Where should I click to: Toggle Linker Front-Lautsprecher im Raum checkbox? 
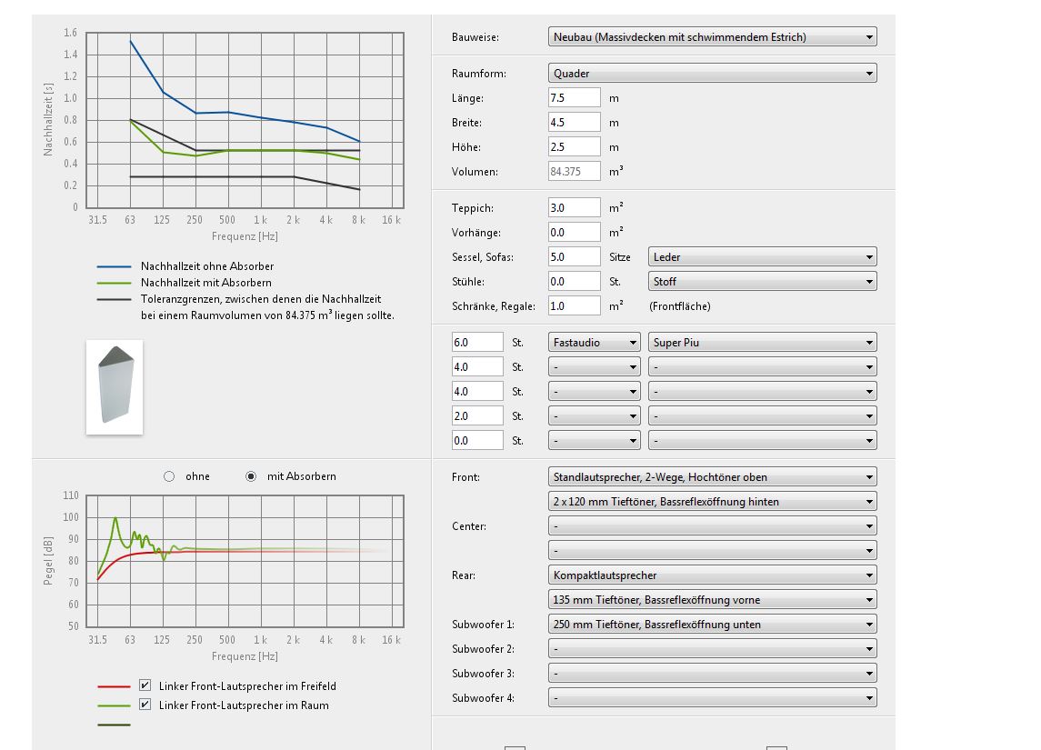145,705
